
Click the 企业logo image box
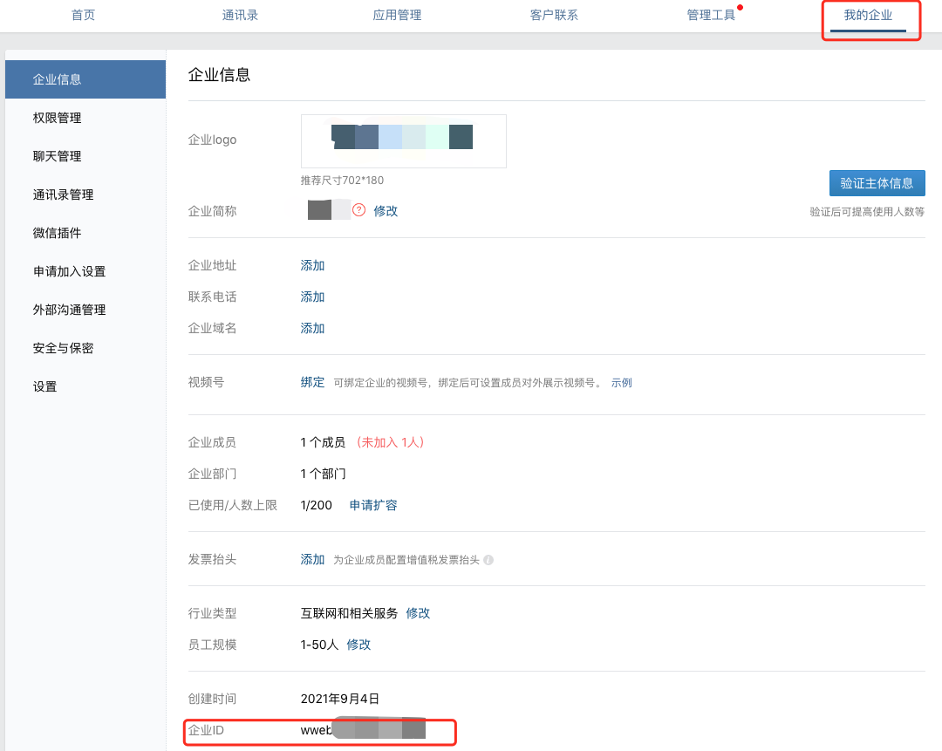point(403,140)
